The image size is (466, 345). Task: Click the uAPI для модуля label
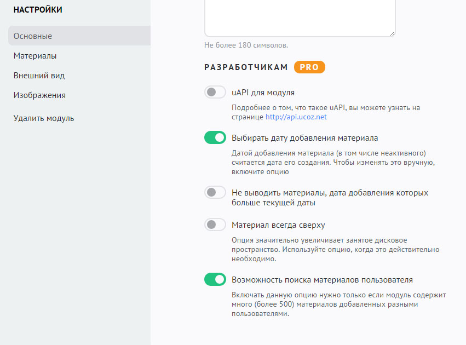point(263,93)
